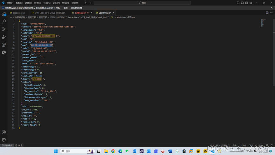The height and width of the screenshot is (155, 275).
Task: Switch to the Setting.json tab
Action: coord(82,13)
